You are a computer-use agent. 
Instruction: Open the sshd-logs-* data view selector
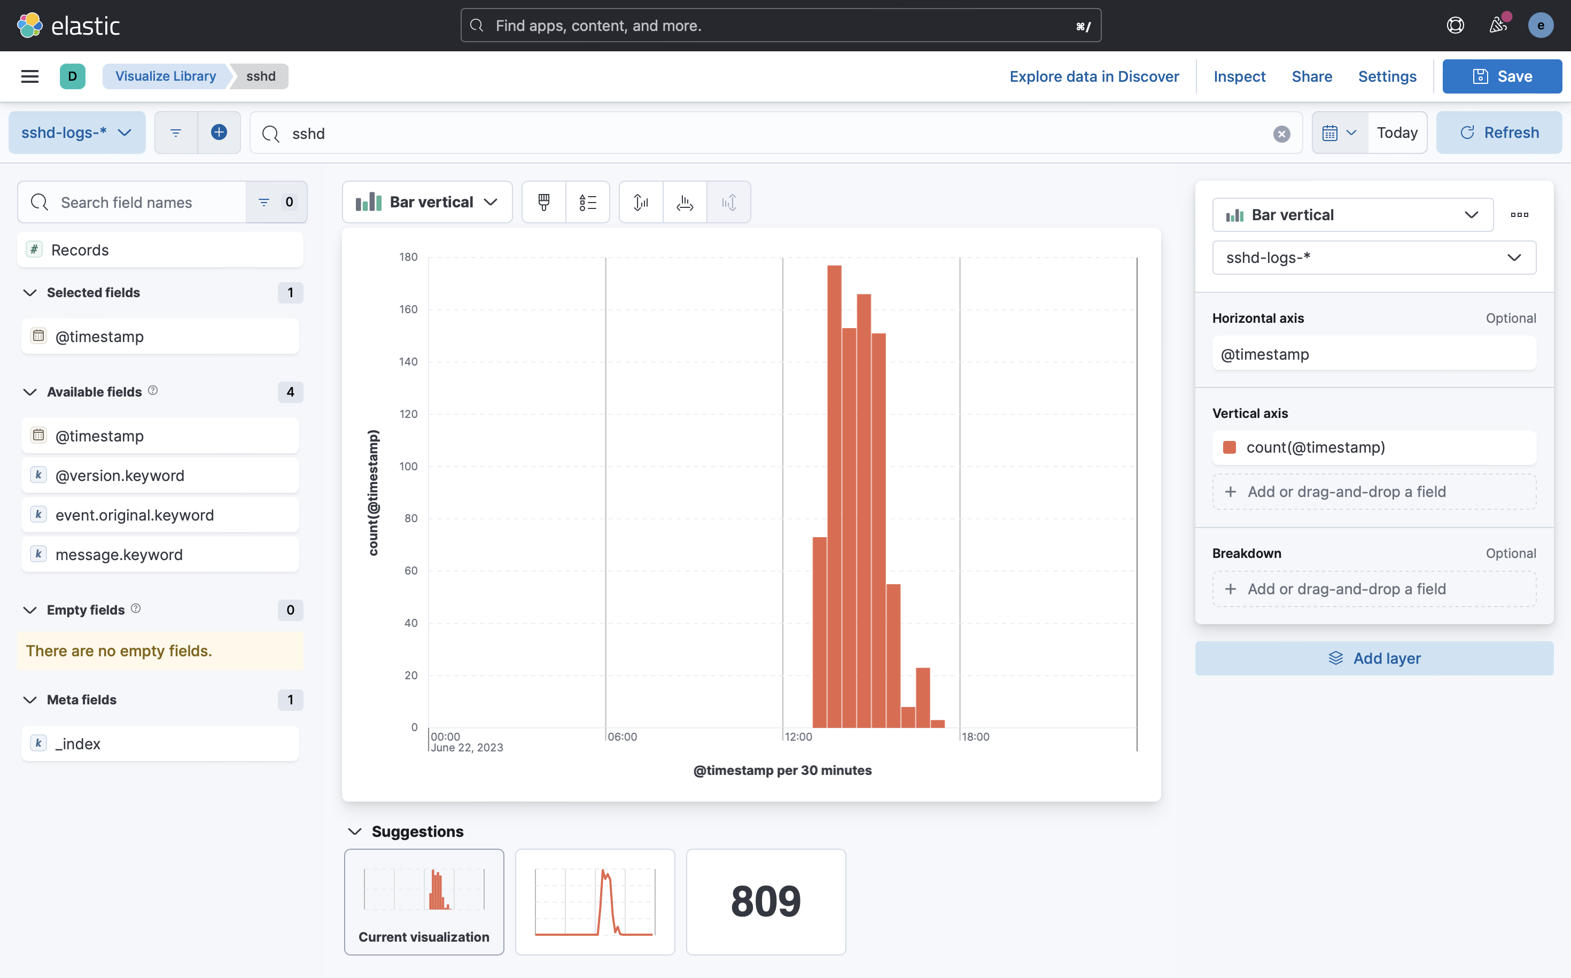77,133
